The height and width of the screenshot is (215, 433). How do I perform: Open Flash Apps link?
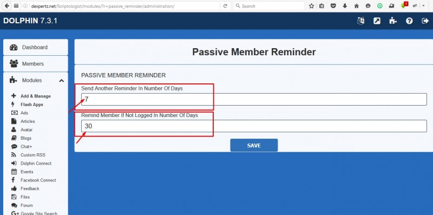[x=32, y=105]
